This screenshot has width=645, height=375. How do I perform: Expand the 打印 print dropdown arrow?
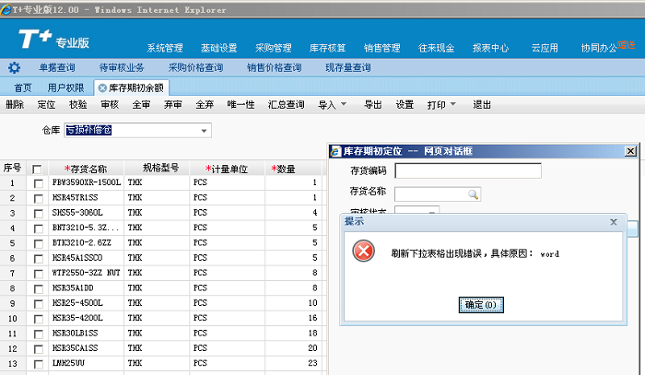[453, 104]
